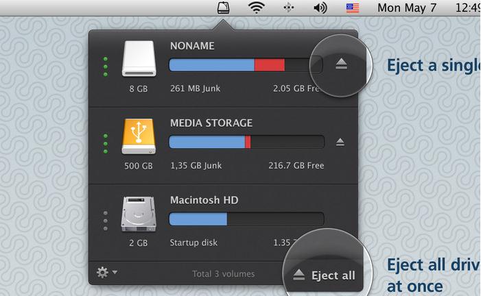Click the 2 GB capacity label
Screen dimensions: 481x296
pyautogui.click(x=139, y=243)
